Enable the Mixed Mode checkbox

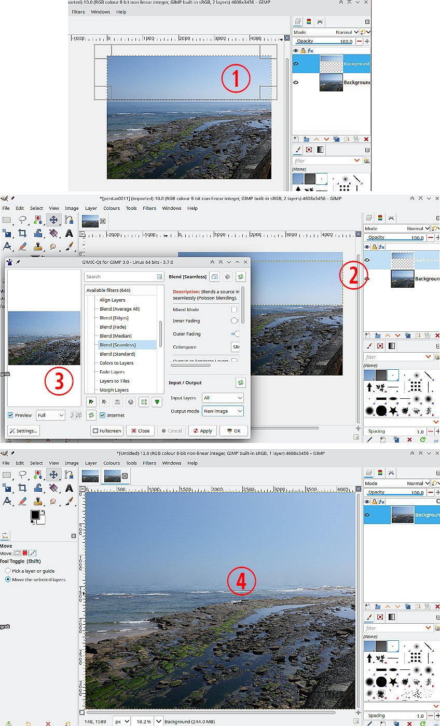click(x=235, y=310)
